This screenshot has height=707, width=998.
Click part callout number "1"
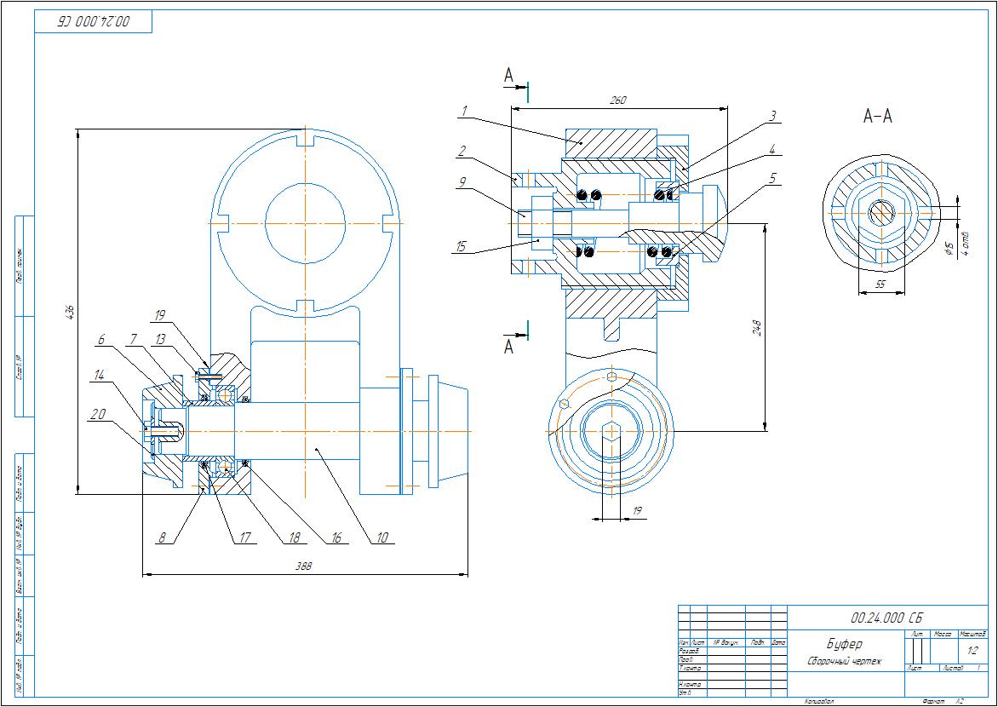click(x=465, y=111)
